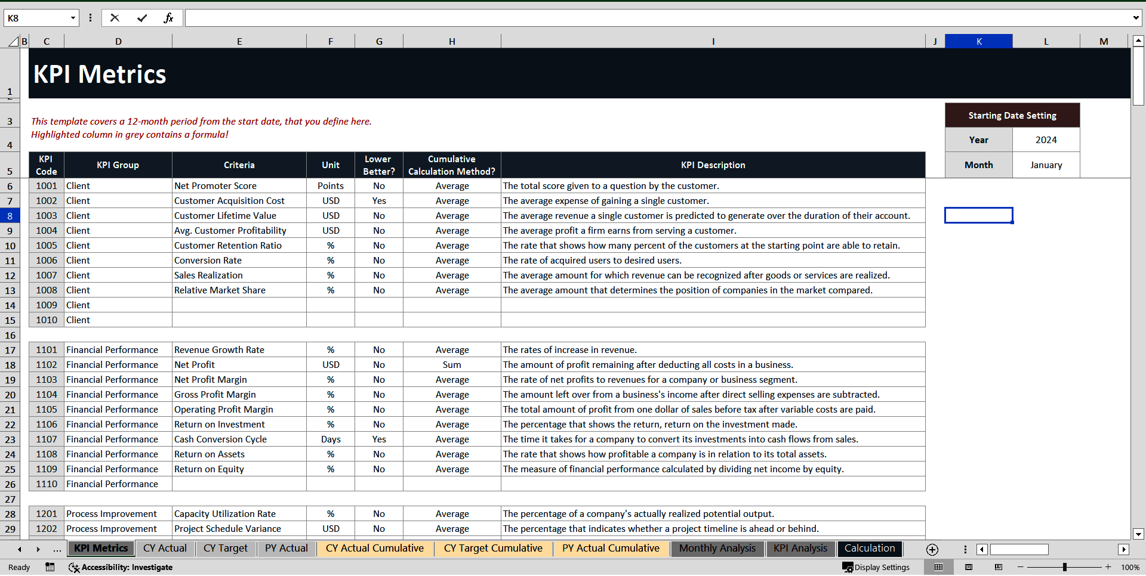Click the tab bar splitter dots
This screenshot has width=1146, height=576.
tap(965, 549)
